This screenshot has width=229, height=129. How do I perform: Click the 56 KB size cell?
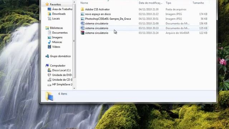(x=204, y=19)
